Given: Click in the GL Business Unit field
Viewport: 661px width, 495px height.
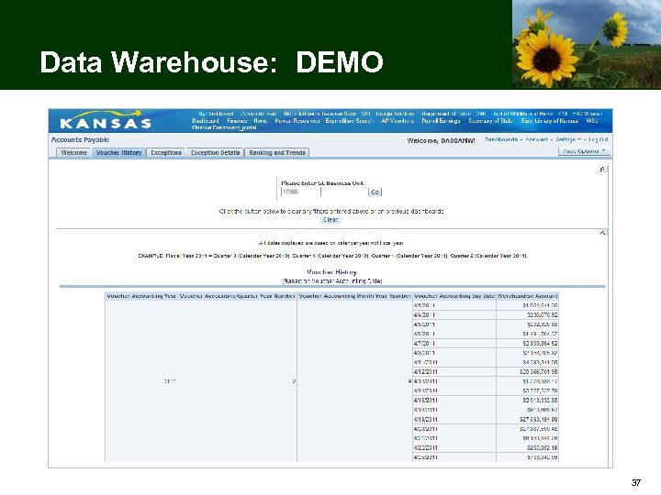Looking at the screenshot, I should click(300, 192).
